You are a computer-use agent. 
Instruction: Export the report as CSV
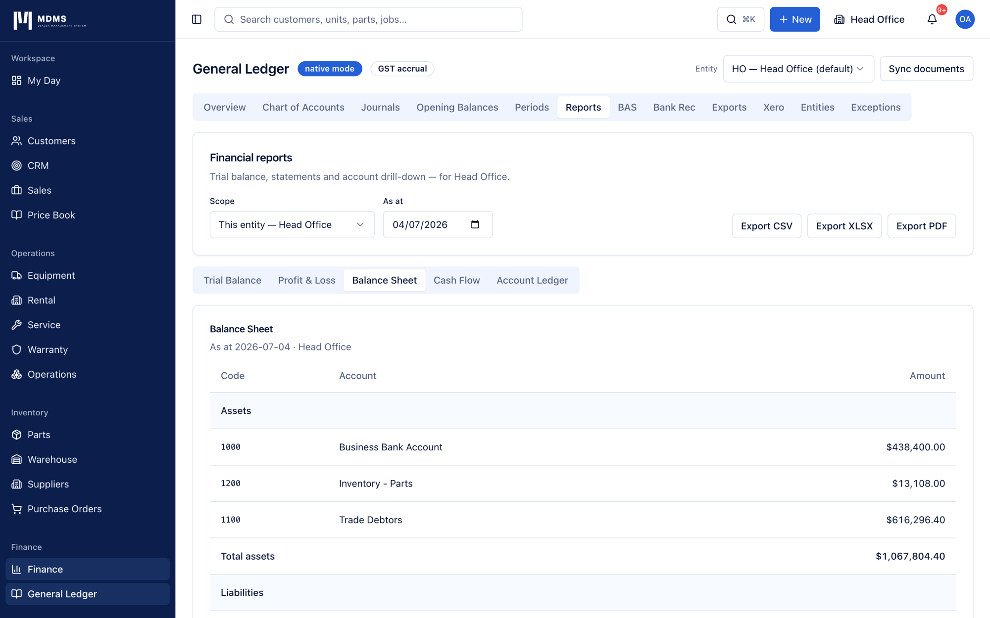767,226
